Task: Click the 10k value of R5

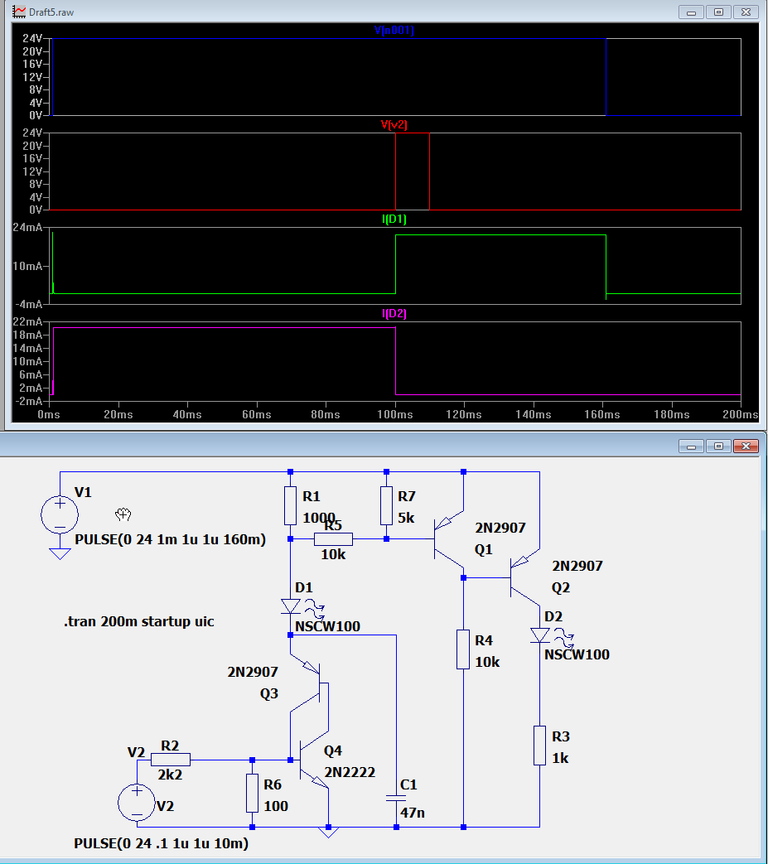Action: [333, 554]
